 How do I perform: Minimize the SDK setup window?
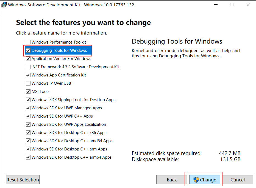coord(216,5)
